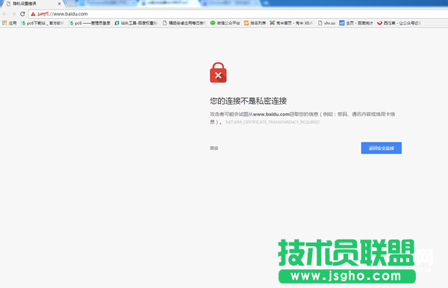Close the 隐私设置错误 tab
The width and height of the screenshot is (448, 288).
click(59, 4)
